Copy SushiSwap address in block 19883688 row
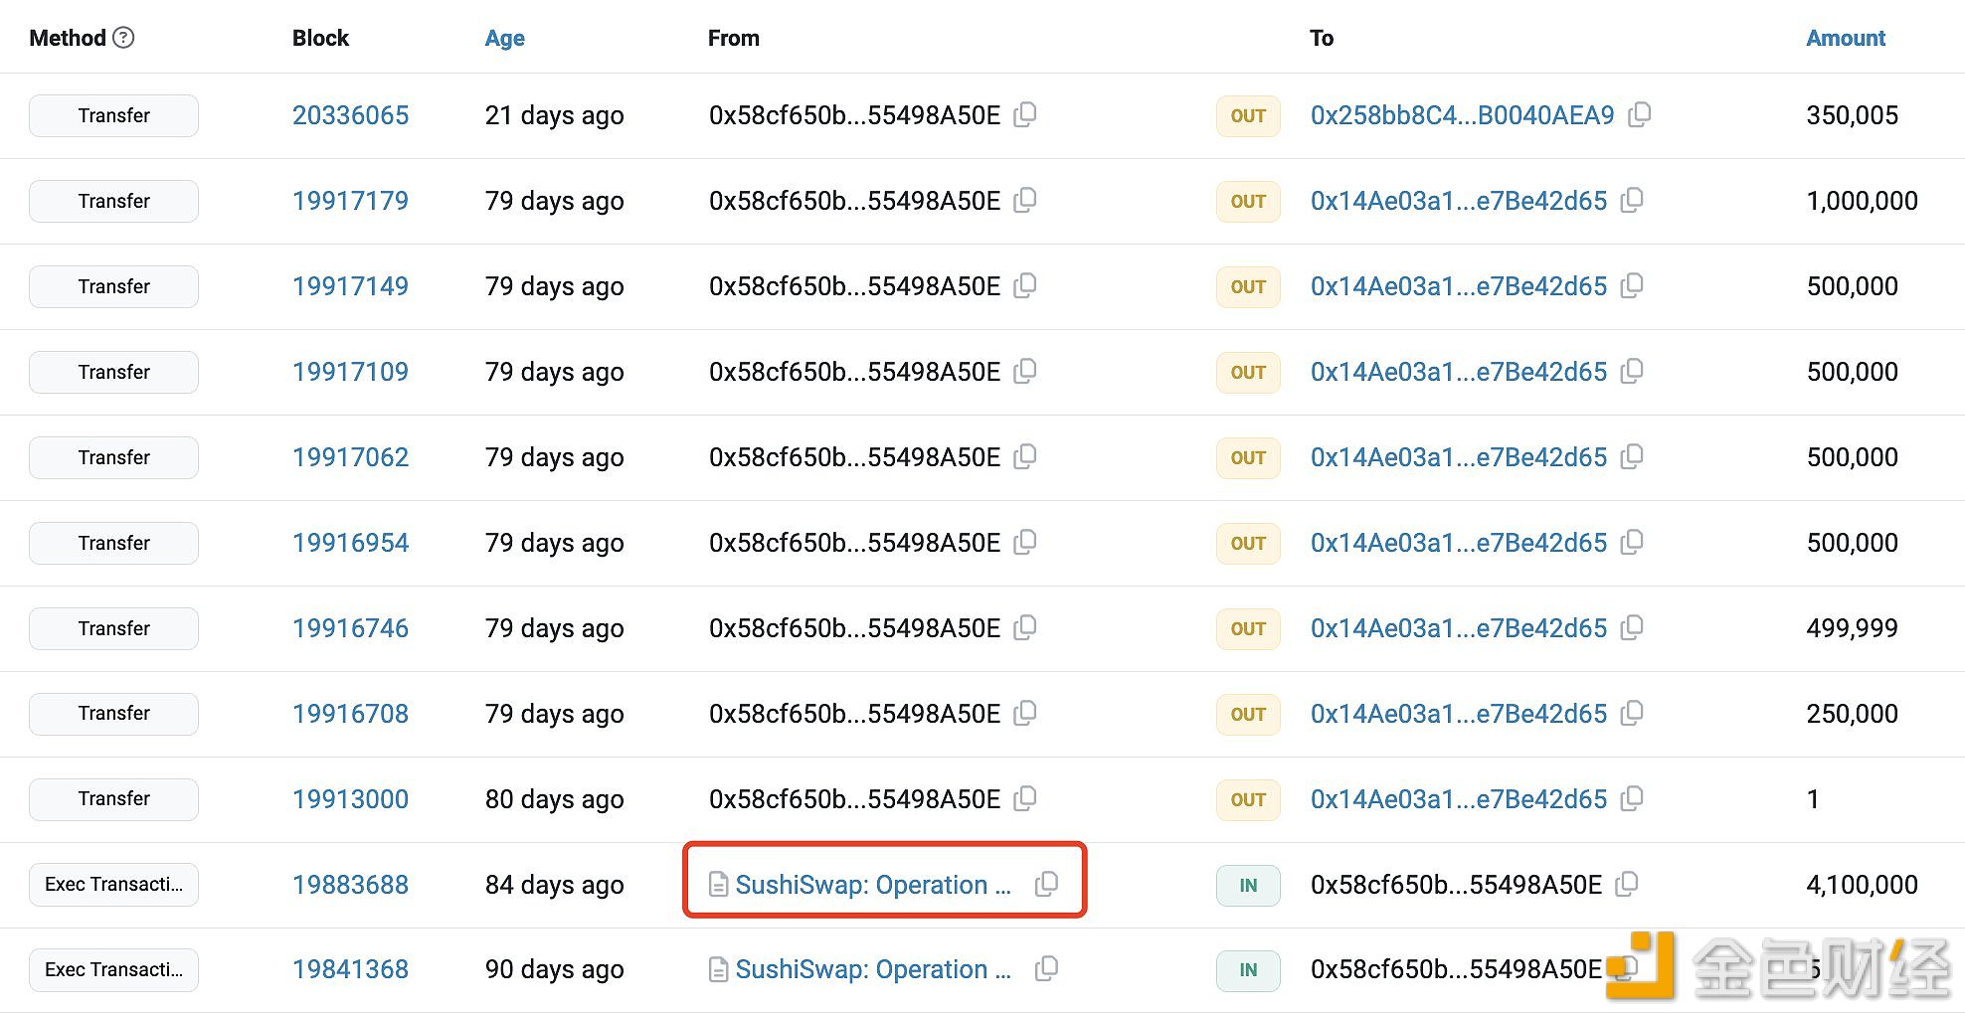The height and width of the screenshot is (1014, 1965). [x=1047, y=884]
